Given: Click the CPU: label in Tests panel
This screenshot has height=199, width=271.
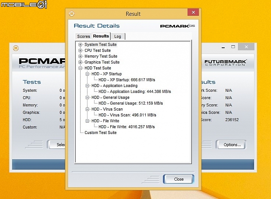Looking at the screenshot, I should (27, 98).
